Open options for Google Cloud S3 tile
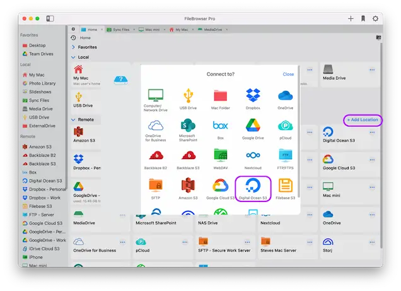401x291 pixels. click(x=372, y=160)
